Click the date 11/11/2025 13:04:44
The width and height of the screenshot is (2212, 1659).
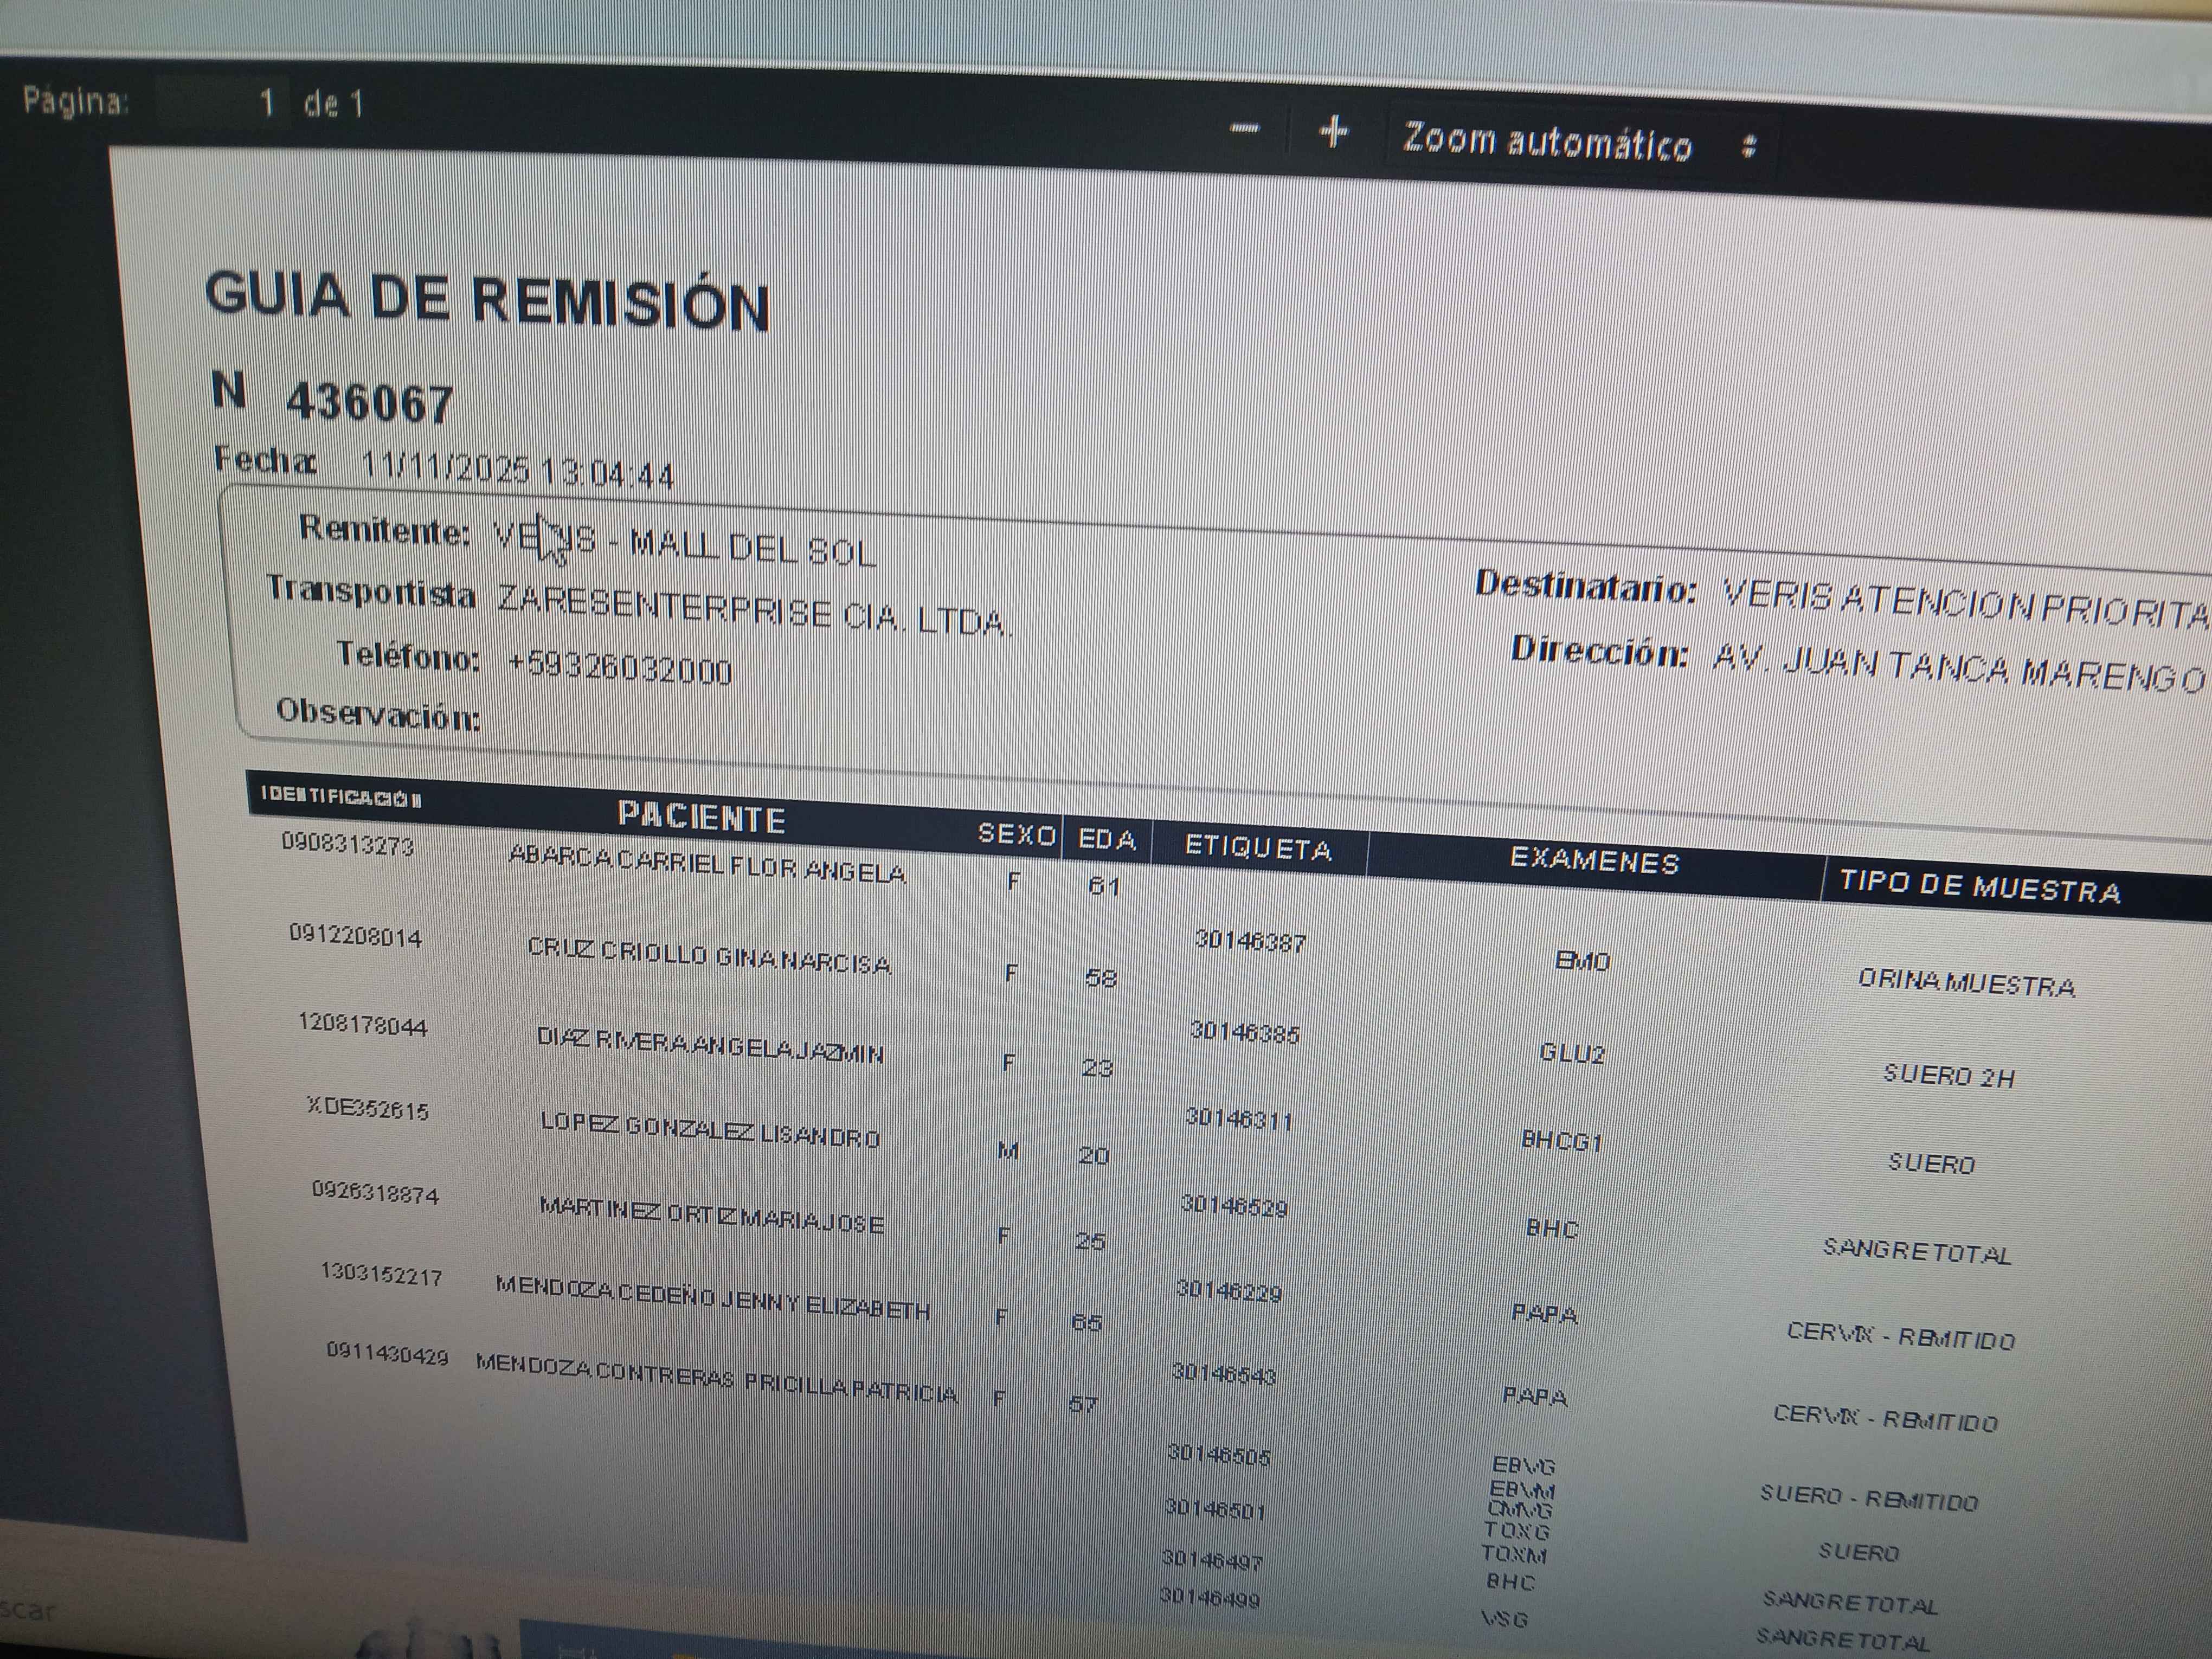(x=517, y=470)
